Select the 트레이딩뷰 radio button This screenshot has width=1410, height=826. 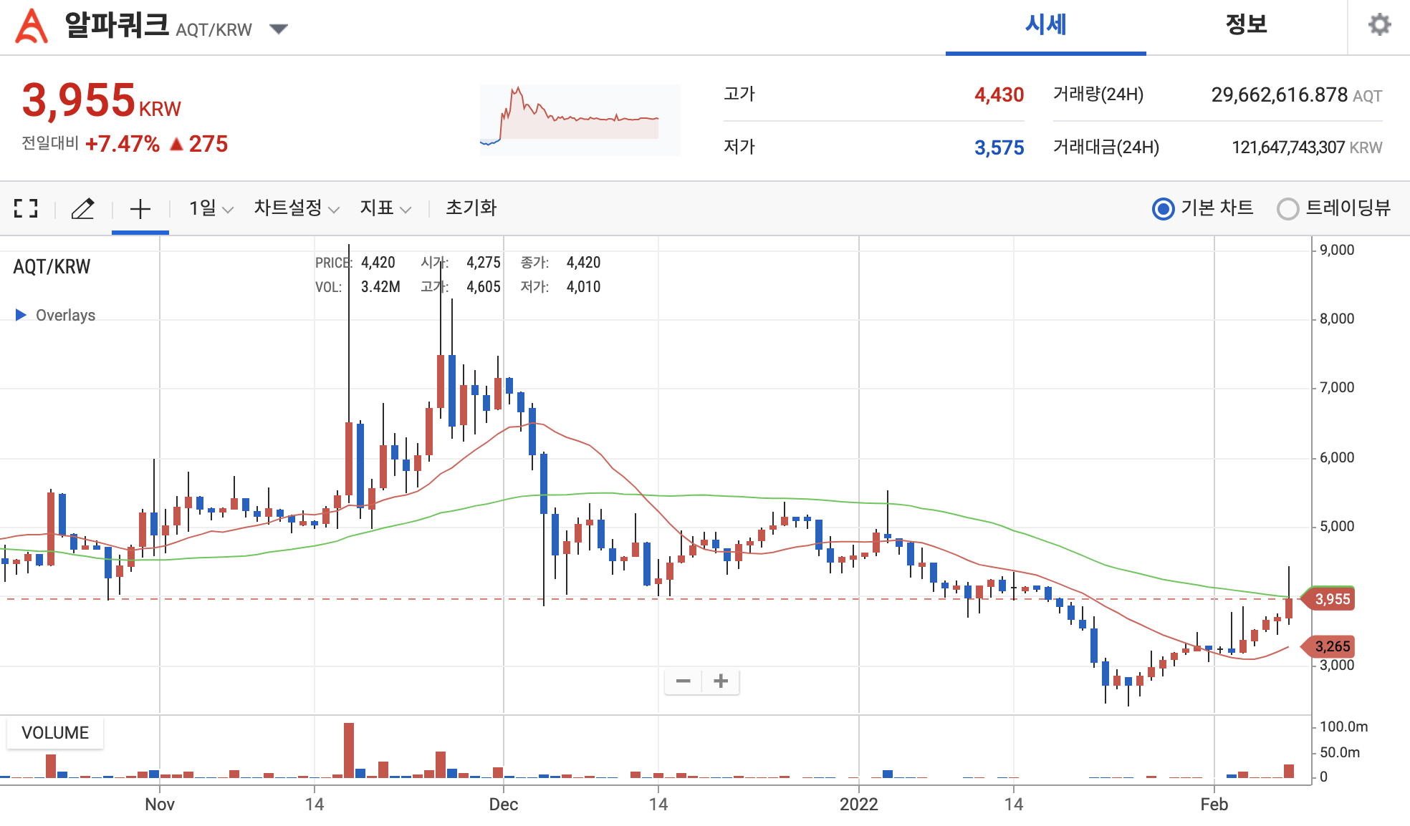click(x=1287, y=208)
